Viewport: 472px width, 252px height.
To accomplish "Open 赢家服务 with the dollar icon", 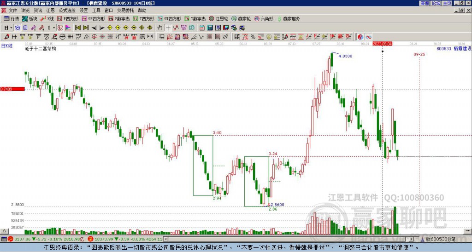I will [x=289, y=18].
